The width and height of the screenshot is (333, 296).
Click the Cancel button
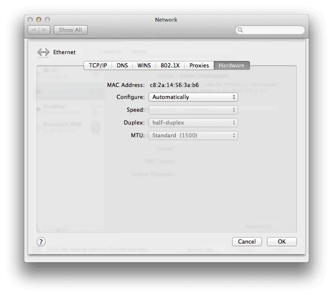point(247,241)
